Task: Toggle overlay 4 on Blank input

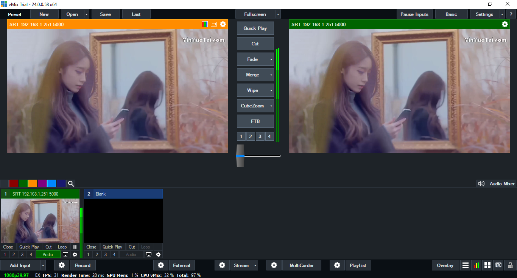Action: click(x=114, y=255)
